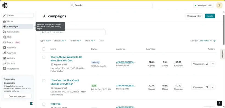The width and height of the screenshot is (225, 108).
Task: Open the Folder filter dropdown
Action: 79,41
